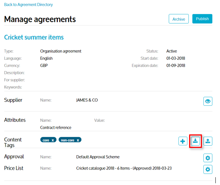220x185 pixels.
Task: Remove the core tag using its x
Action: point(53,140)
